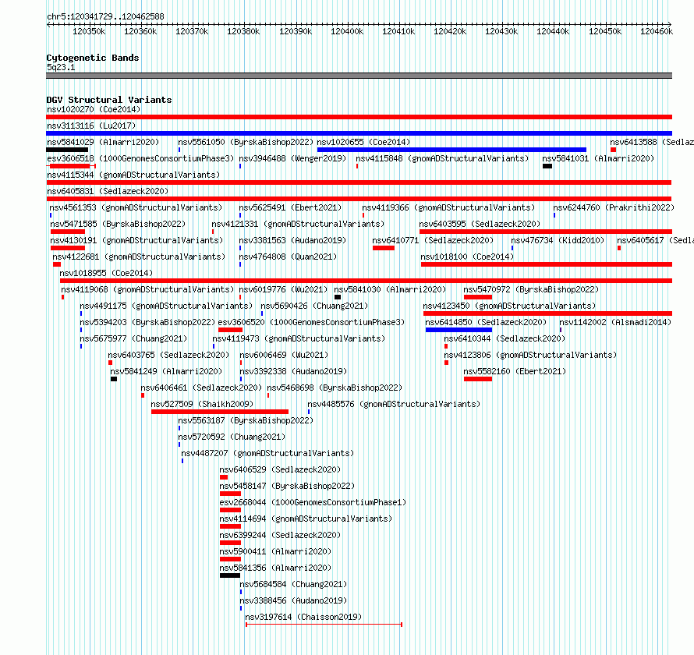
Task: Click nsv1020655 (Coe2014) variant label
Action: [363, 142]
